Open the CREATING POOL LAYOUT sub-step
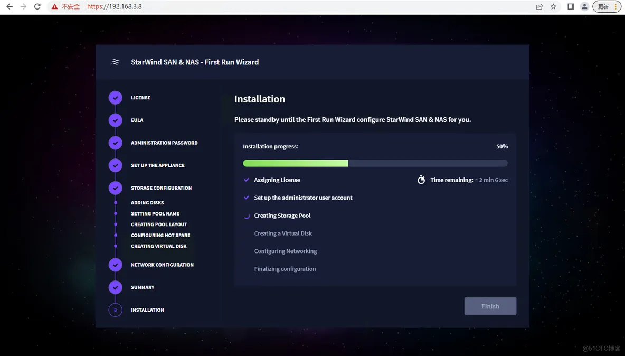Screen dimensions: 625x356 (159, 224)
